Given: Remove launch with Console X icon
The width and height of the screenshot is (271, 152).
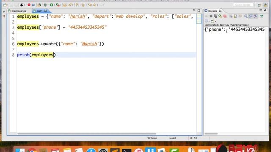Looking at the screenshot, I should click(x=211, y=16).
